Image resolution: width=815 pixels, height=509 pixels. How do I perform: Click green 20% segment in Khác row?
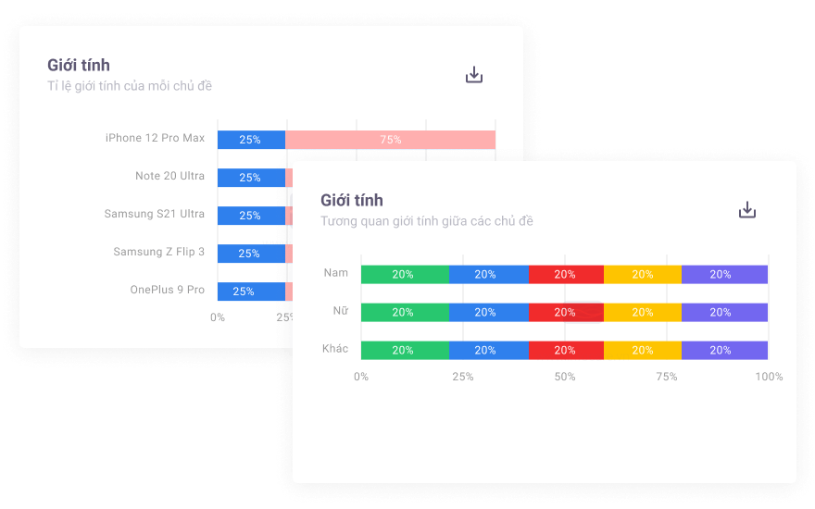tap(405, 351)
